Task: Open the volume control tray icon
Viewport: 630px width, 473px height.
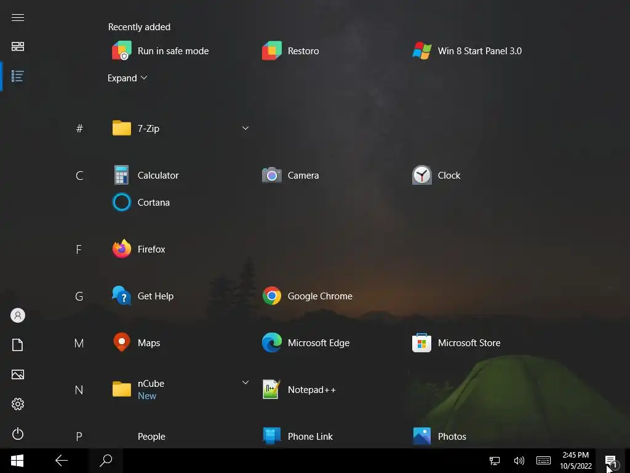Action: click(519, 461)
